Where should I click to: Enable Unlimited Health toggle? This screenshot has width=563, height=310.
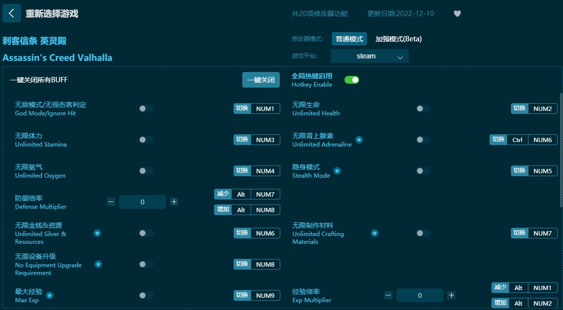coord(423,109)
